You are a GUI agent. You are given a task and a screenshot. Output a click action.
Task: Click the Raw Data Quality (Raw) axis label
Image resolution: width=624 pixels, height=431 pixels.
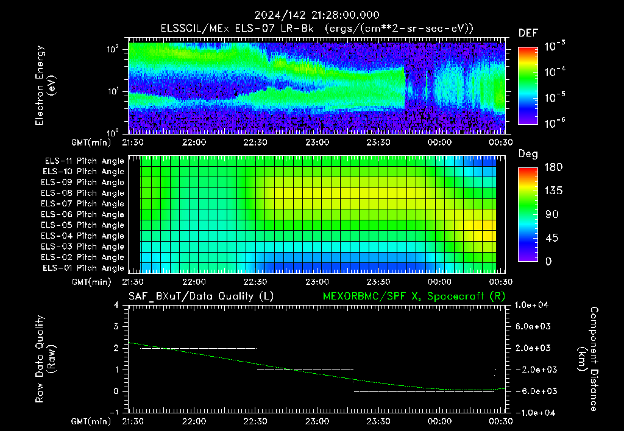[45, 359]
